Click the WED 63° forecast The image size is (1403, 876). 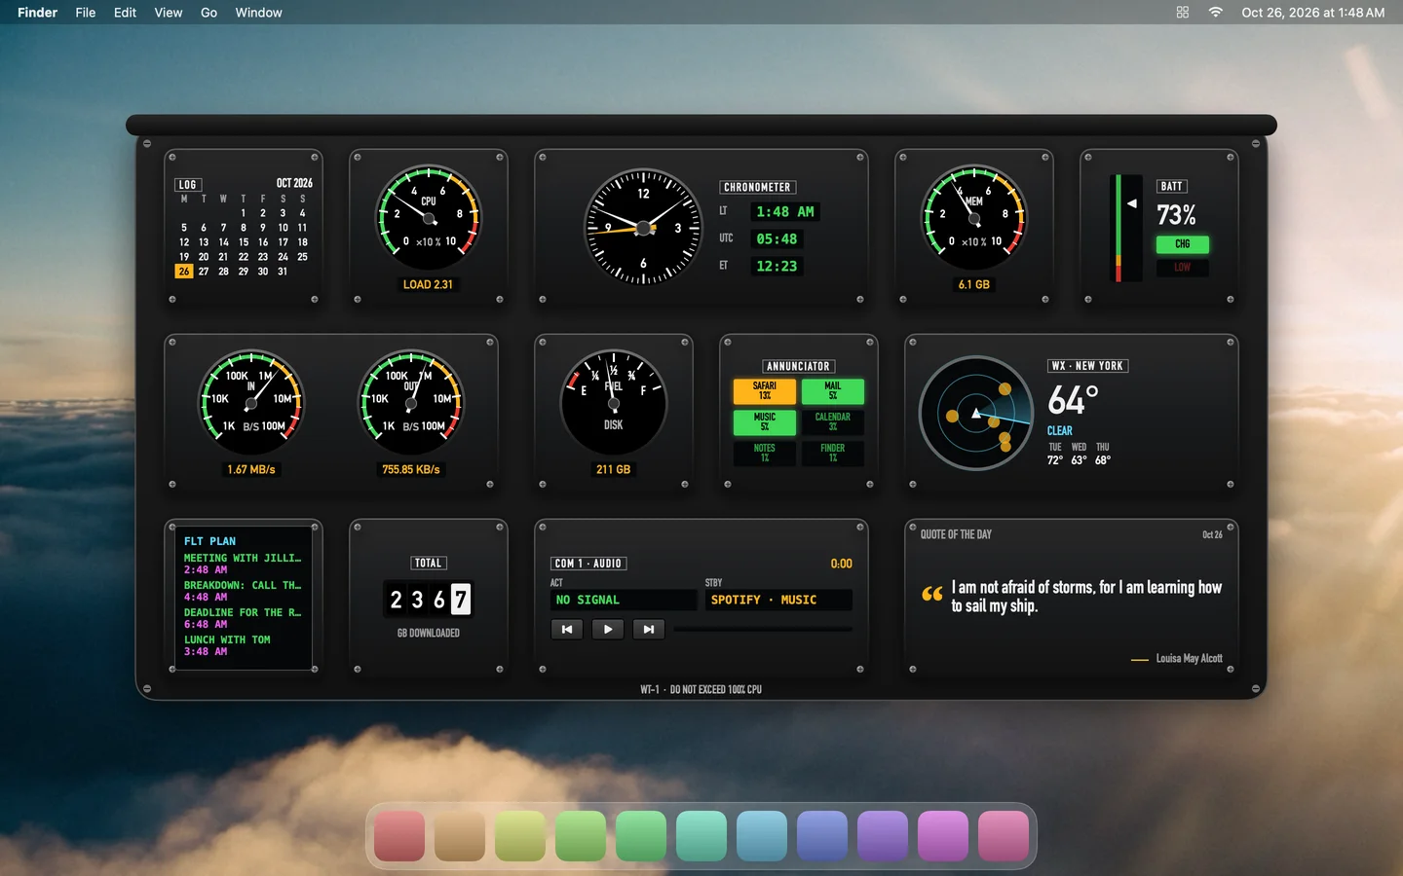click(x=1079, y=455)
